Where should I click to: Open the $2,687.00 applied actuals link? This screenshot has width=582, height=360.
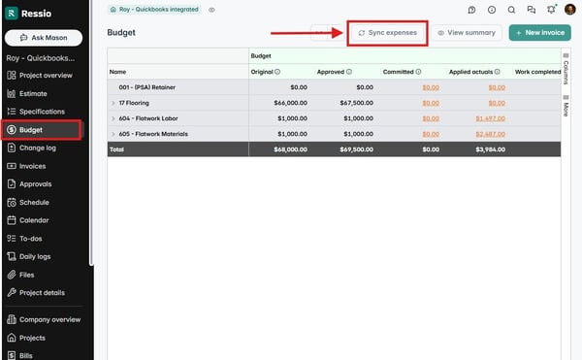[490, 134]
